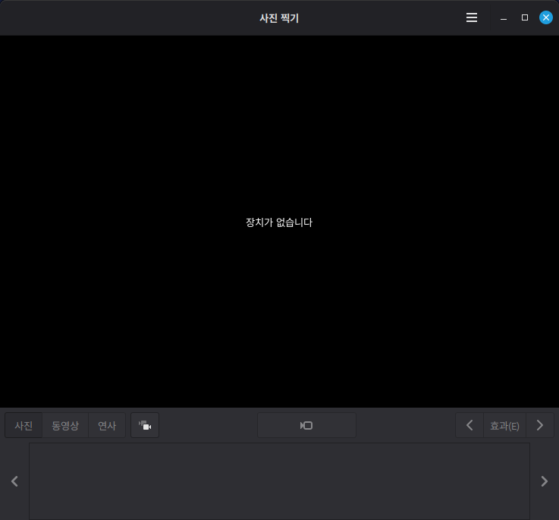Open the hamburger main menu

pyautogui.click(x=472, y=17)
